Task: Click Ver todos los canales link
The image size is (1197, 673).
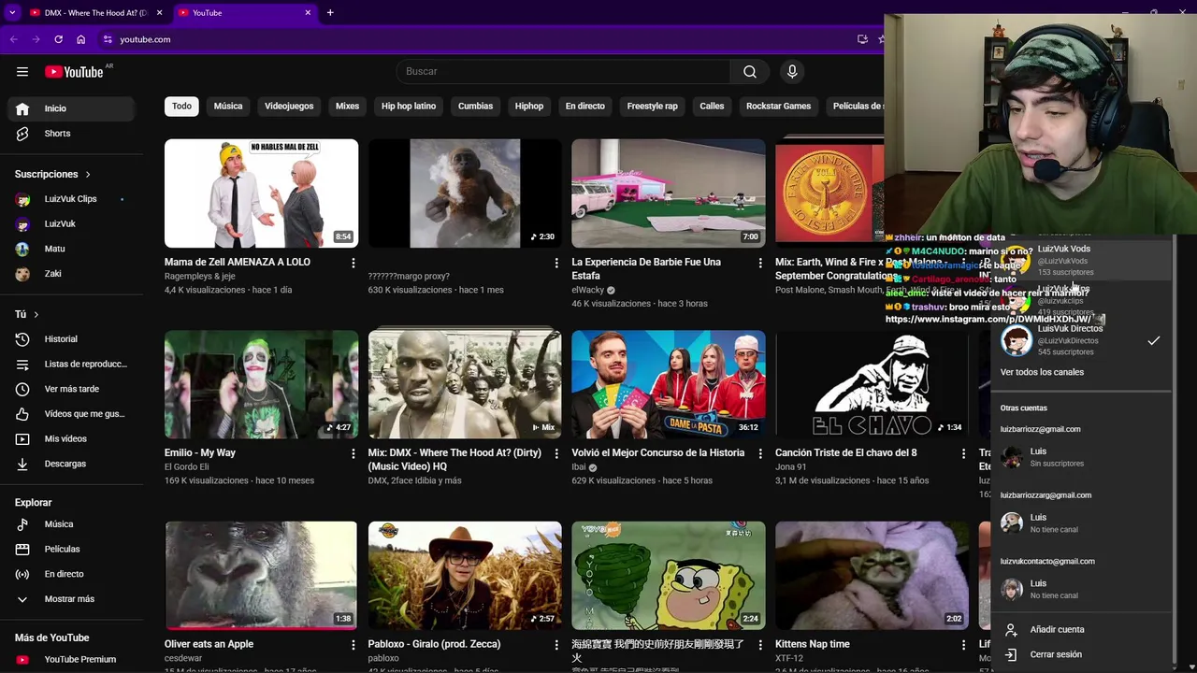Action: (1042, 372)
